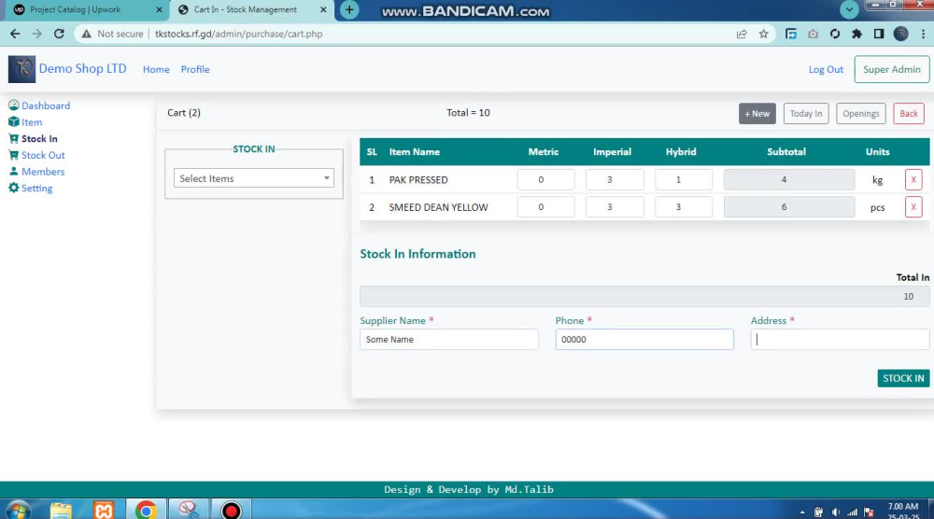
Task: Focus the Address input field
Action: tap(840, 339)
